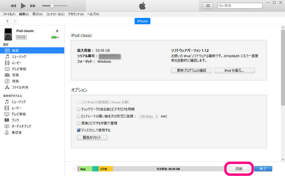Open the 128 kbps bitrate dropdown

coord(149,116)
